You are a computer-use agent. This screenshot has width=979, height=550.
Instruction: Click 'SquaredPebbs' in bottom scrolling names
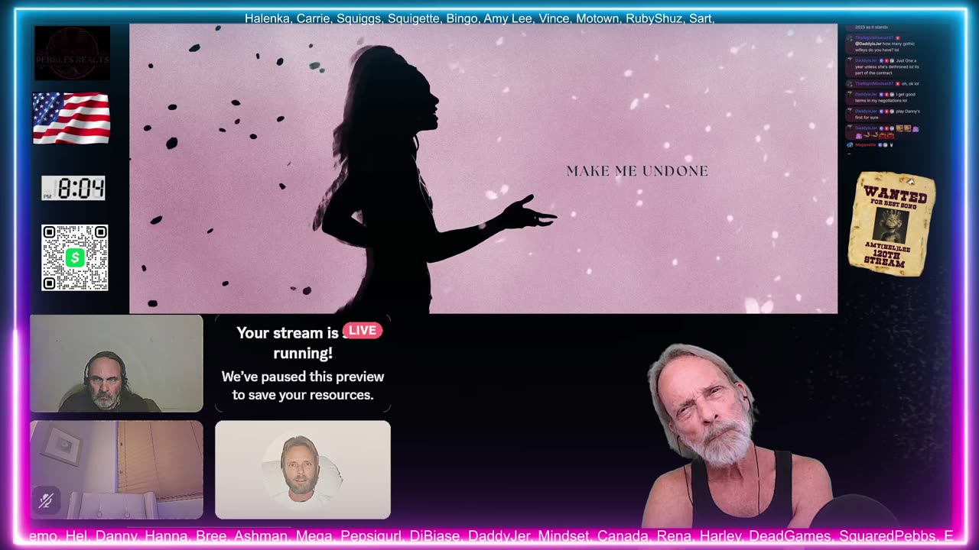pyautogui.click(x=888, y=536)
